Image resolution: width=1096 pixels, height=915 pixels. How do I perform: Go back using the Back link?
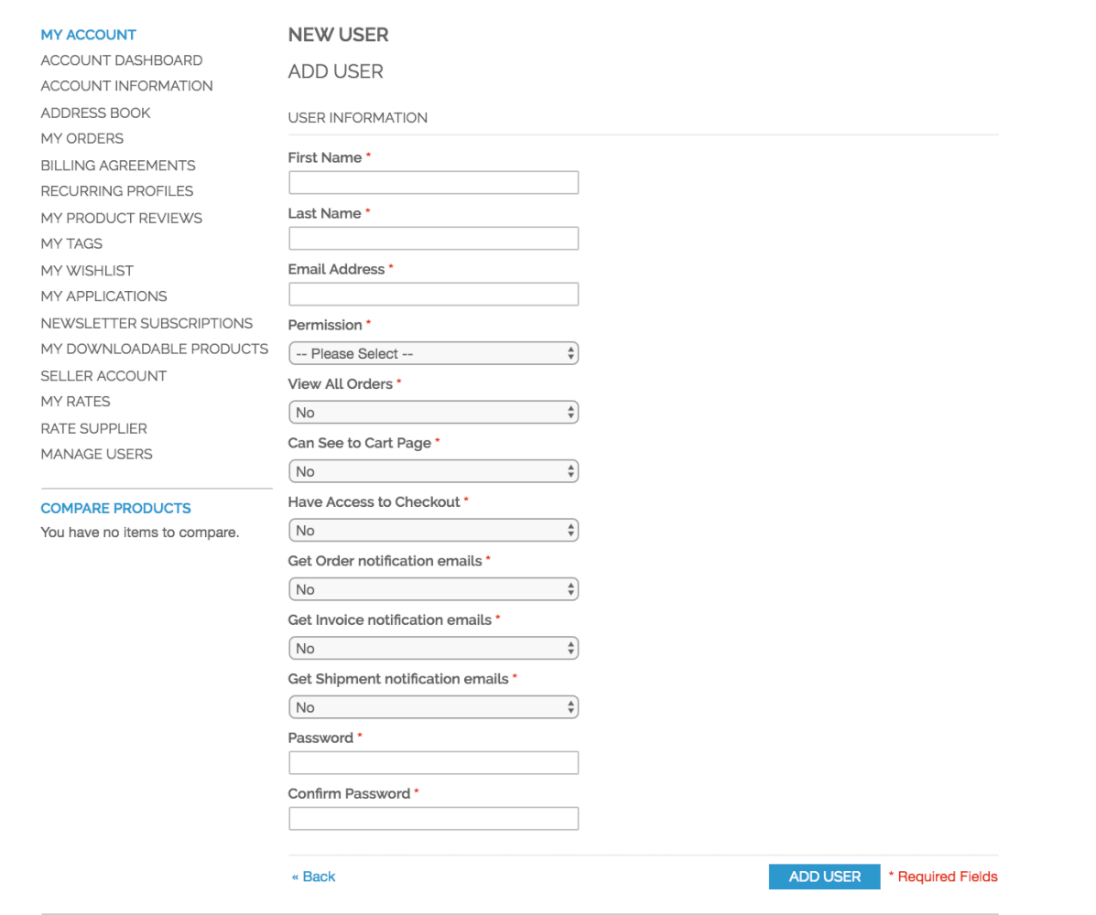coord(313,877)
